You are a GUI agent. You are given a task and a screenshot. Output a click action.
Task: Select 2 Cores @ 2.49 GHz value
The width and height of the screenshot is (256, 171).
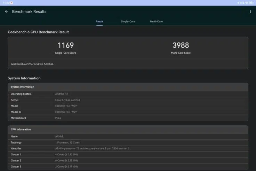(66, 166)
